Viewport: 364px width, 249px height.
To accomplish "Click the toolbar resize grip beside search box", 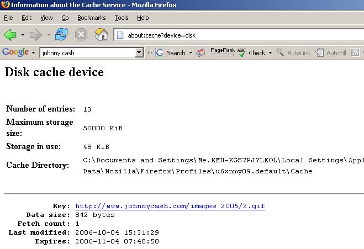I will [x=150, y=53].
